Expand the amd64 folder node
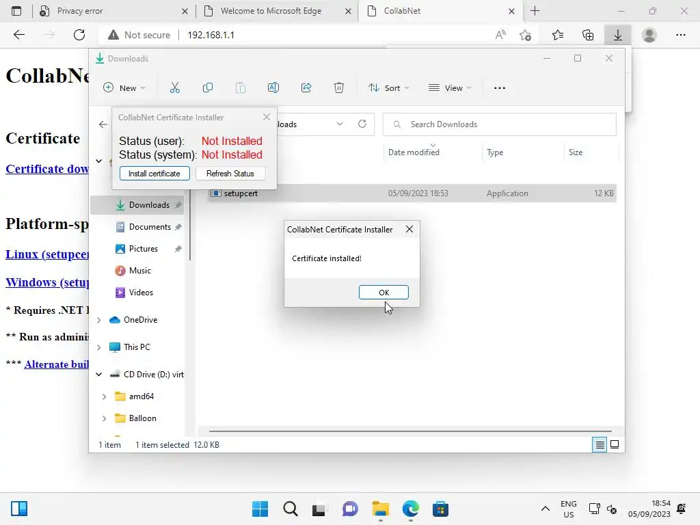Viewport: 700px width, 525px height. pyautogui.click(x=104, y=396)
